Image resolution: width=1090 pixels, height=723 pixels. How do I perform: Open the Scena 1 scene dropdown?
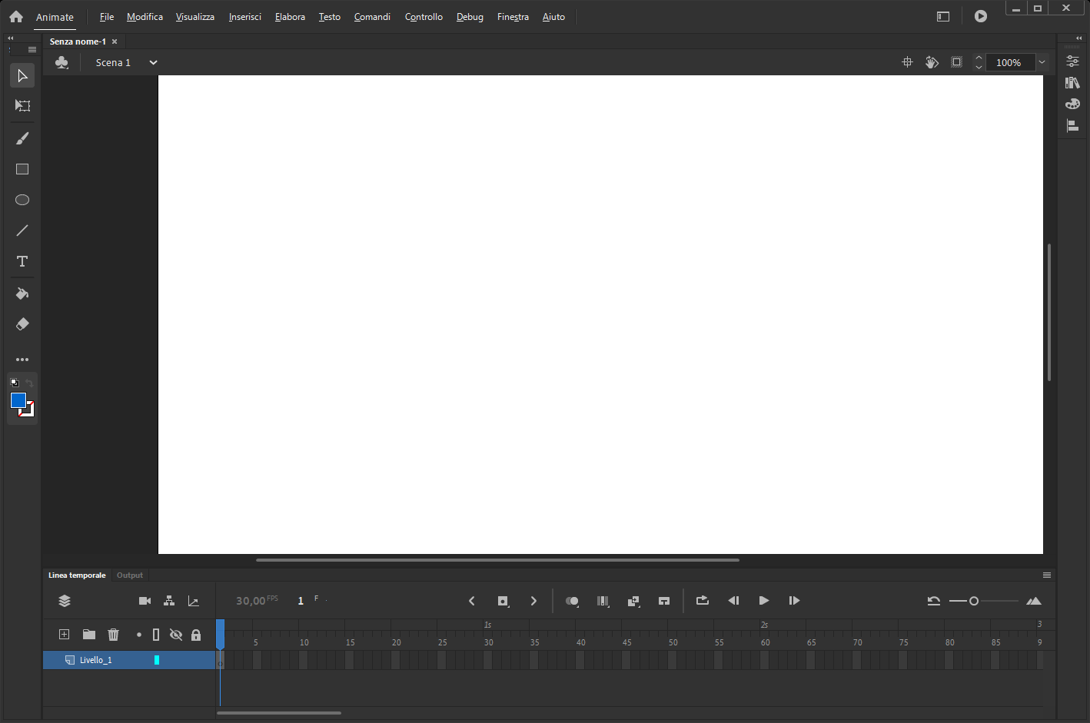click(x=153, y=62)
